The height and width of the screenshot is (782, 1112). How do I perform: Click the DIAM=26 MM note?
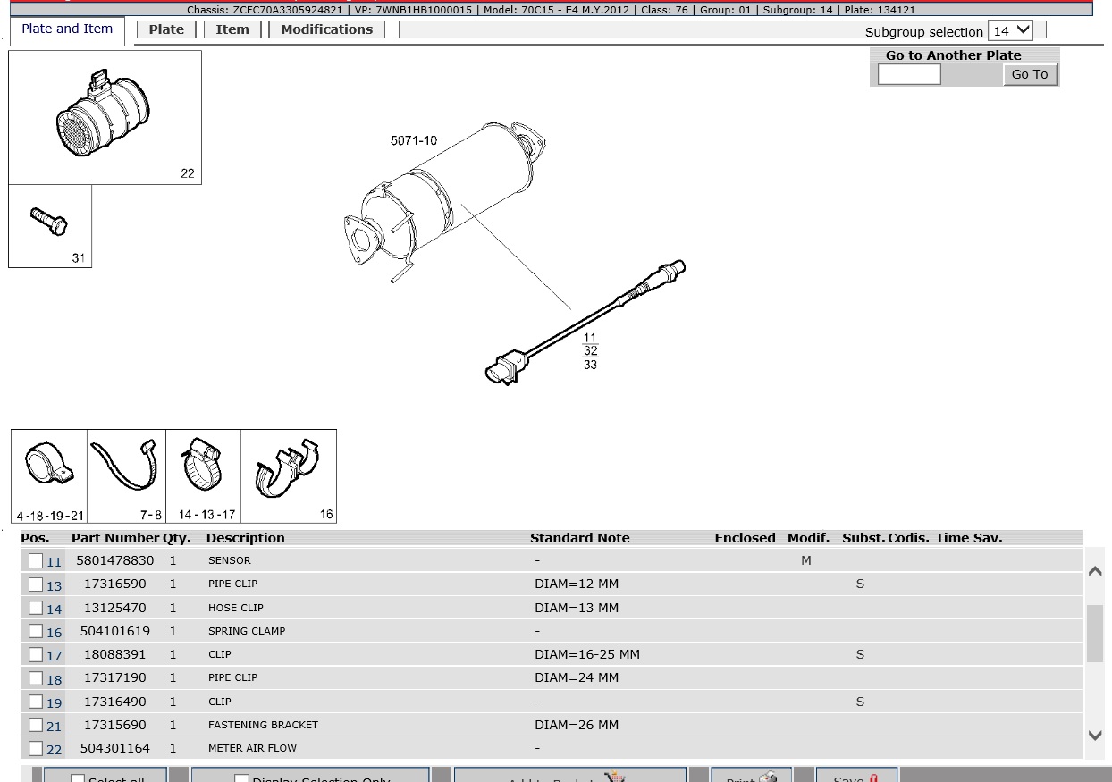[x=577, y=725]
